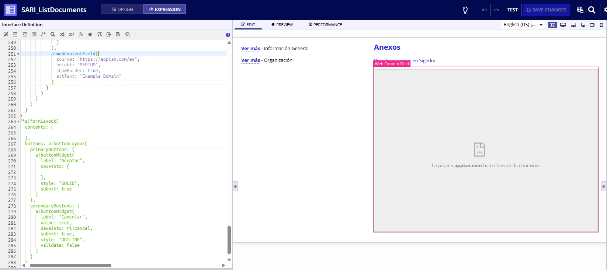Open the translation globe icon in the header
This screenshot has height=270, width=607.
pyautogui.click(x=580, y=10)
